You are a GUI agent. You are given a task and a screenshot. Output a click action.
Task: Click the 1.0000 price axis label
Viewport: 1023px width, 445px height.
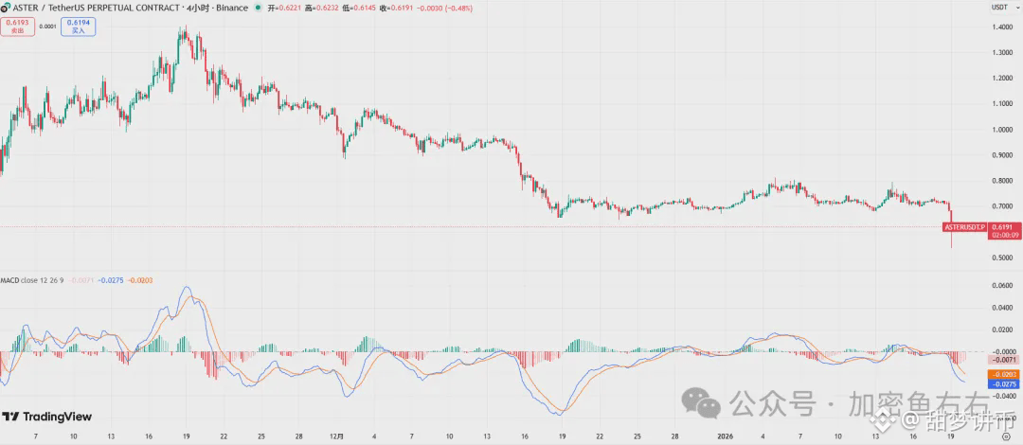click(1002, 129)
